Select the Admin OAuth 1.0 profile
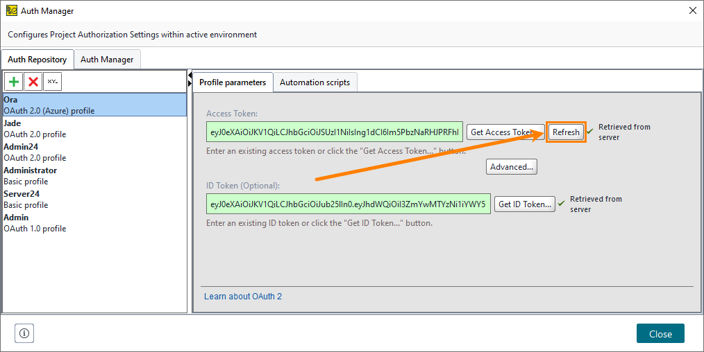This screenshot has width=704, height=352. pos(94,222)
